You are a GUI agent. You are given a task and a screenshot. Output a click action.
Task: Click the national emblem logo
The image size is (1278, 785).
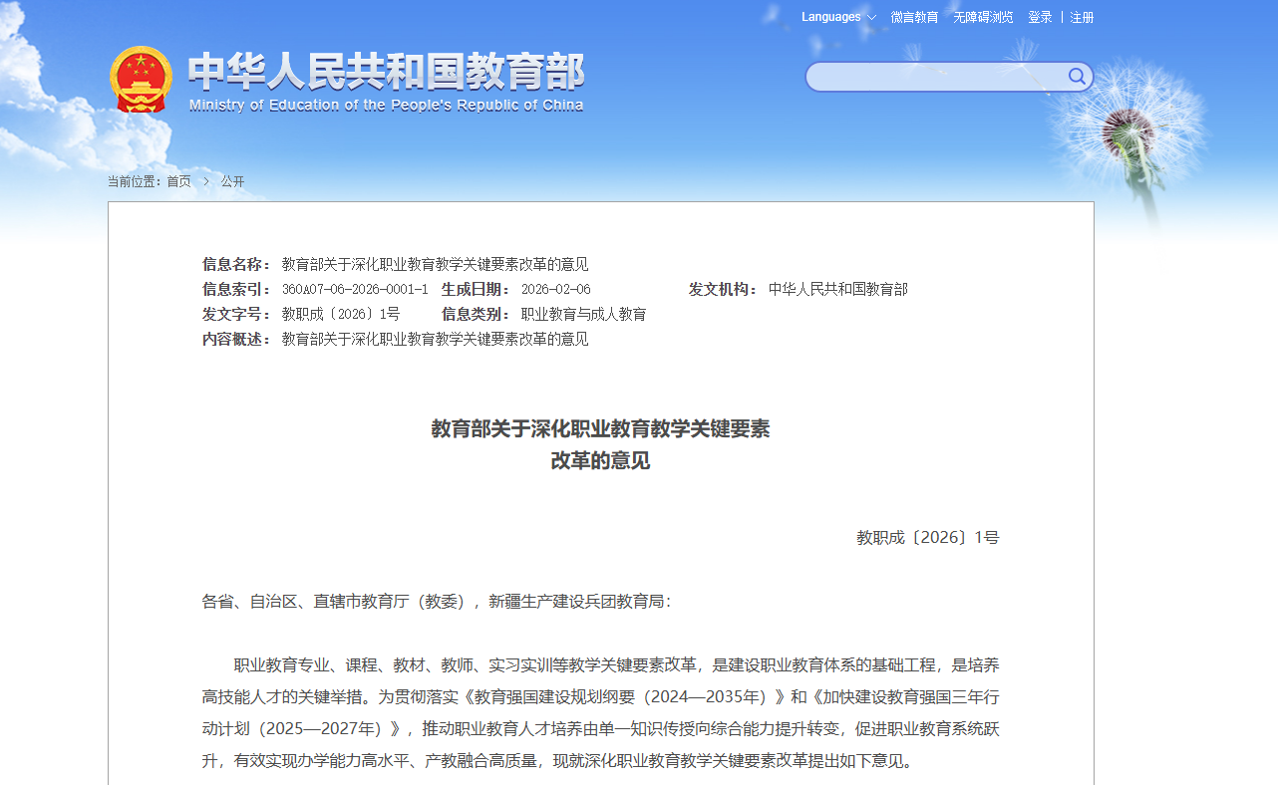click(x=141, y=80)
